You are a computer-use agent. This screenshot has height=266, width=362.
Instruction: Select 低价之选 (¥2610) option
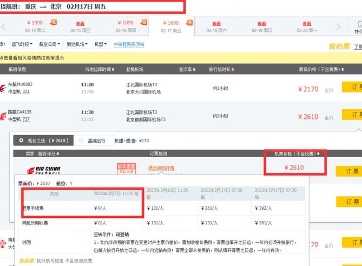coord(44,141)
